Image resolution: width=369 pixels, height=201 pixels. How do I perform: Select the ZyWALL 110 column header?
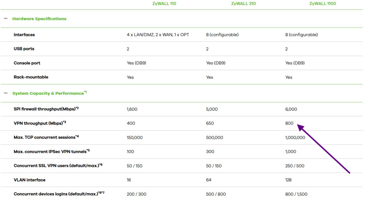[164, 4]
